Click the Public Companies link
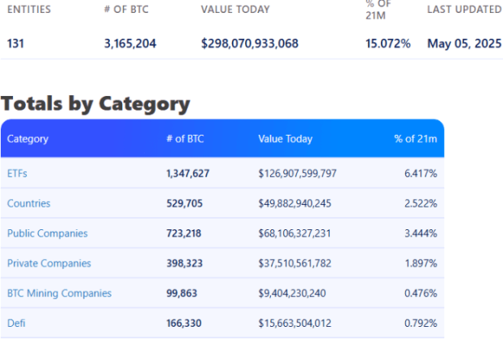The width and height of the screenshot is (503, 339). tap(47, 233)
